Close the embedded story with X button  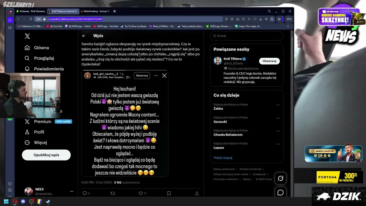pyautogui.click(x=164, y=76)
